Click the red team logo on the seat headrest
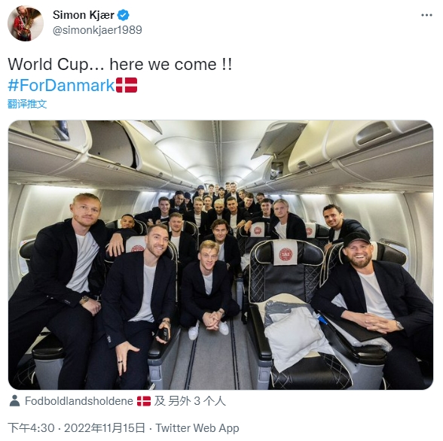This screenshot has height=441, width=443. pos(286,254)
